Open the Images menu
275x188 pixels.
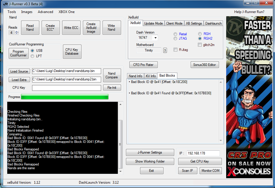pos(27,12)
